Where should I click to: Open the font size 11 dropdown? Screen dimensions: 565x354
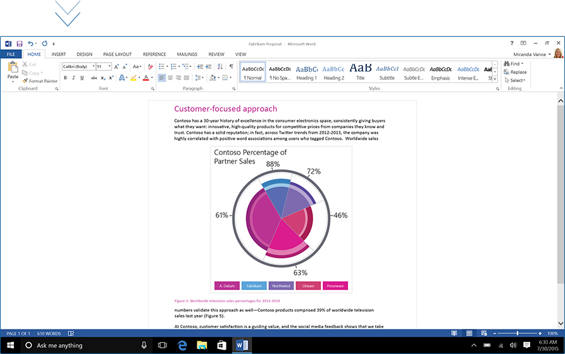[x=109, y=66]
